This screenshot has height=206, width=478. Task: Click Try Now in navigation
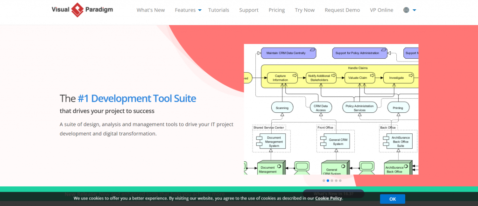click(304, 10)
